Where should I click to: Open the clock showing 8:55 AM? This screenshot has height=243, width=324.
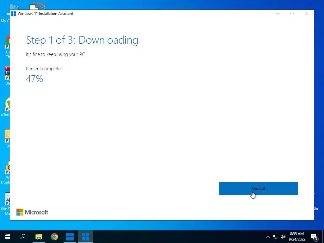tap(297, 237)
